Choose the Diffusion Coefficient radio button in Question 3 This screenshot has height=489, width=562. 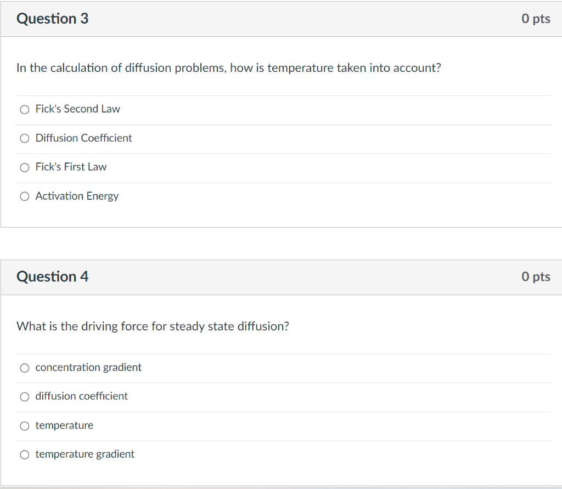(24, 138)
